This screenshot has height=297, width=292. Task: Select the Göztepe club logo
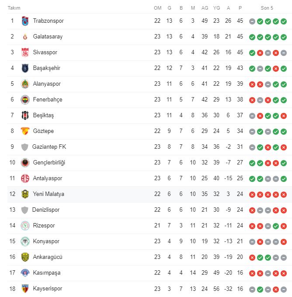(x=24, y=131)
